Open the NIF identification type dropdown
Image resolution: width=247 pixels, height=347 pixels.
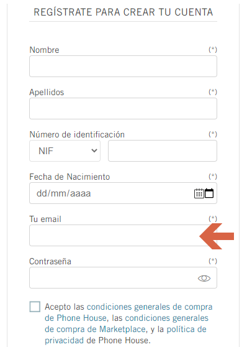pos(65,151)
